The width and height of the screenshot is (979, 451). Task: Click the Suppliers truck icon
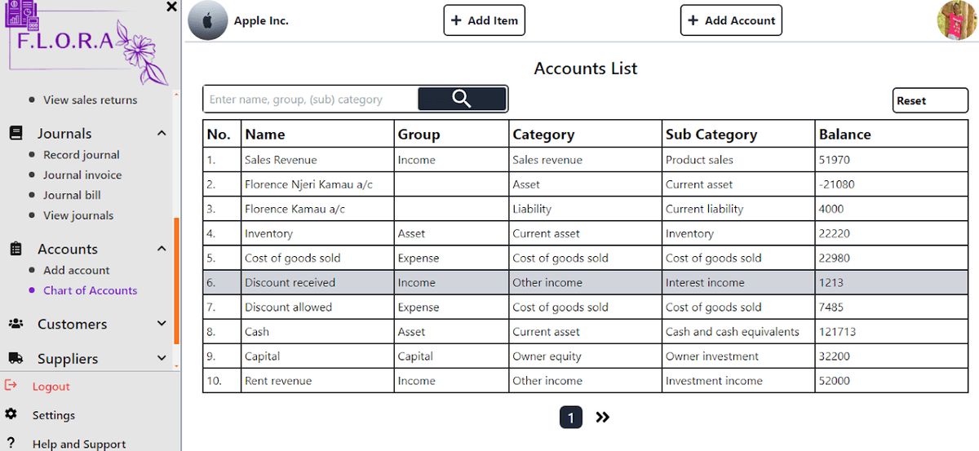point(16,358)
